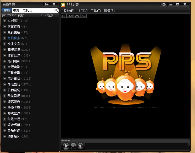
Task: Expand the 体育世界 category
Action: pos(5,55)
